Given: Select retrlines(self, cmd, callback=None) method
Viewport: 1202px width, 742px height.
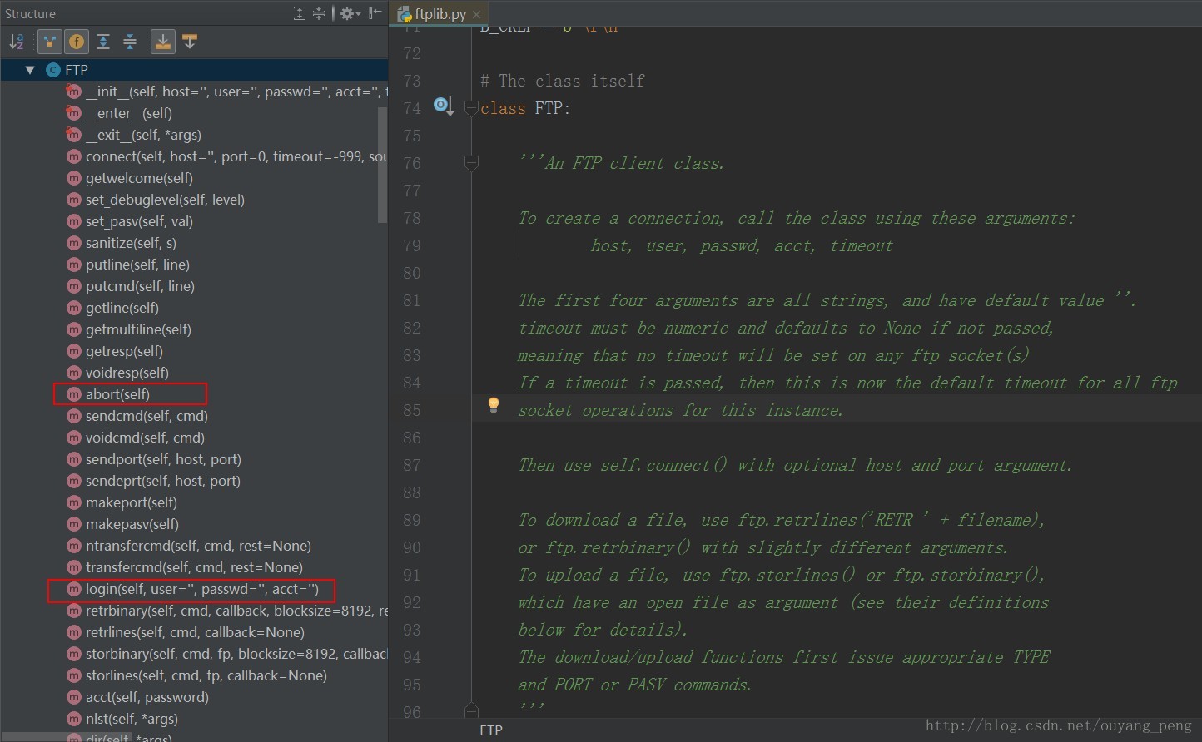Looking at the screenshot, I should [x=195, y=632].
